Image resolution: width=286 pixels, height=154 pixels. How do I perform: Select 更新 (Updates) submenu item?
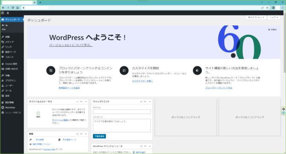4,29
